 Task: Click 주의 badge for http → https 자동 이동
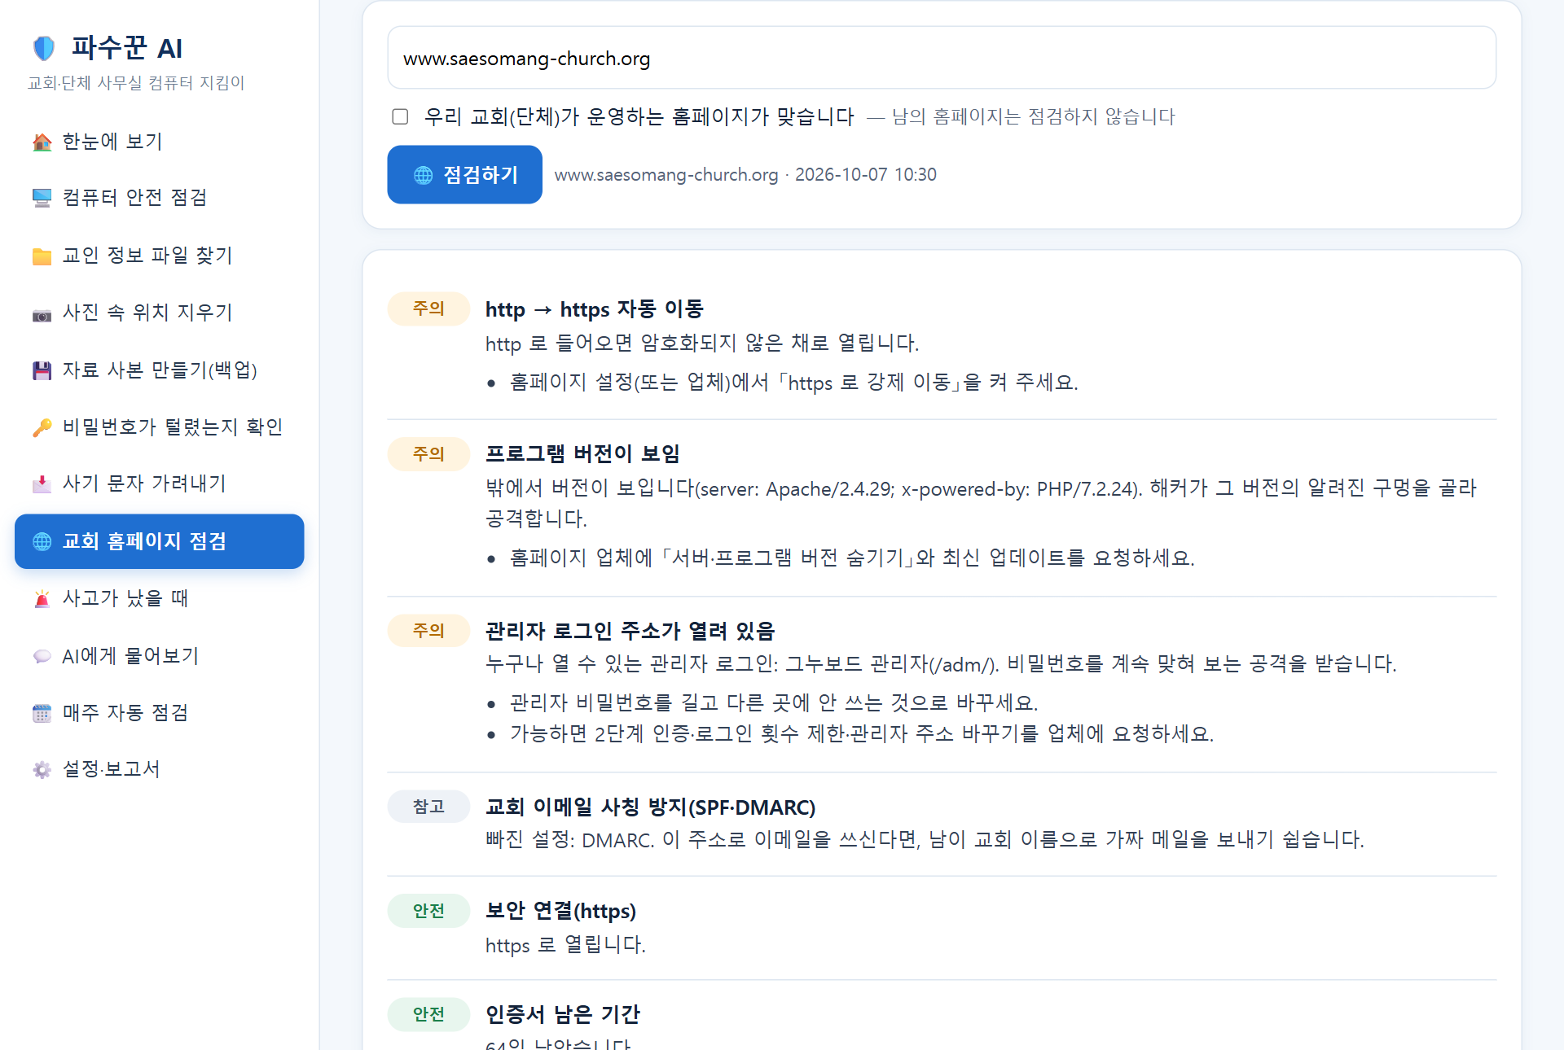pyautogui.click(x=428, y=308)
